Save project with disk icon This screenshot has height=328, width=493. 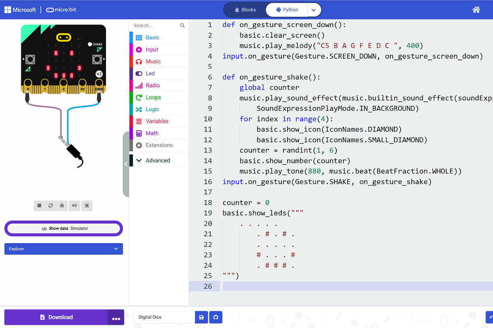click(201, 317)
